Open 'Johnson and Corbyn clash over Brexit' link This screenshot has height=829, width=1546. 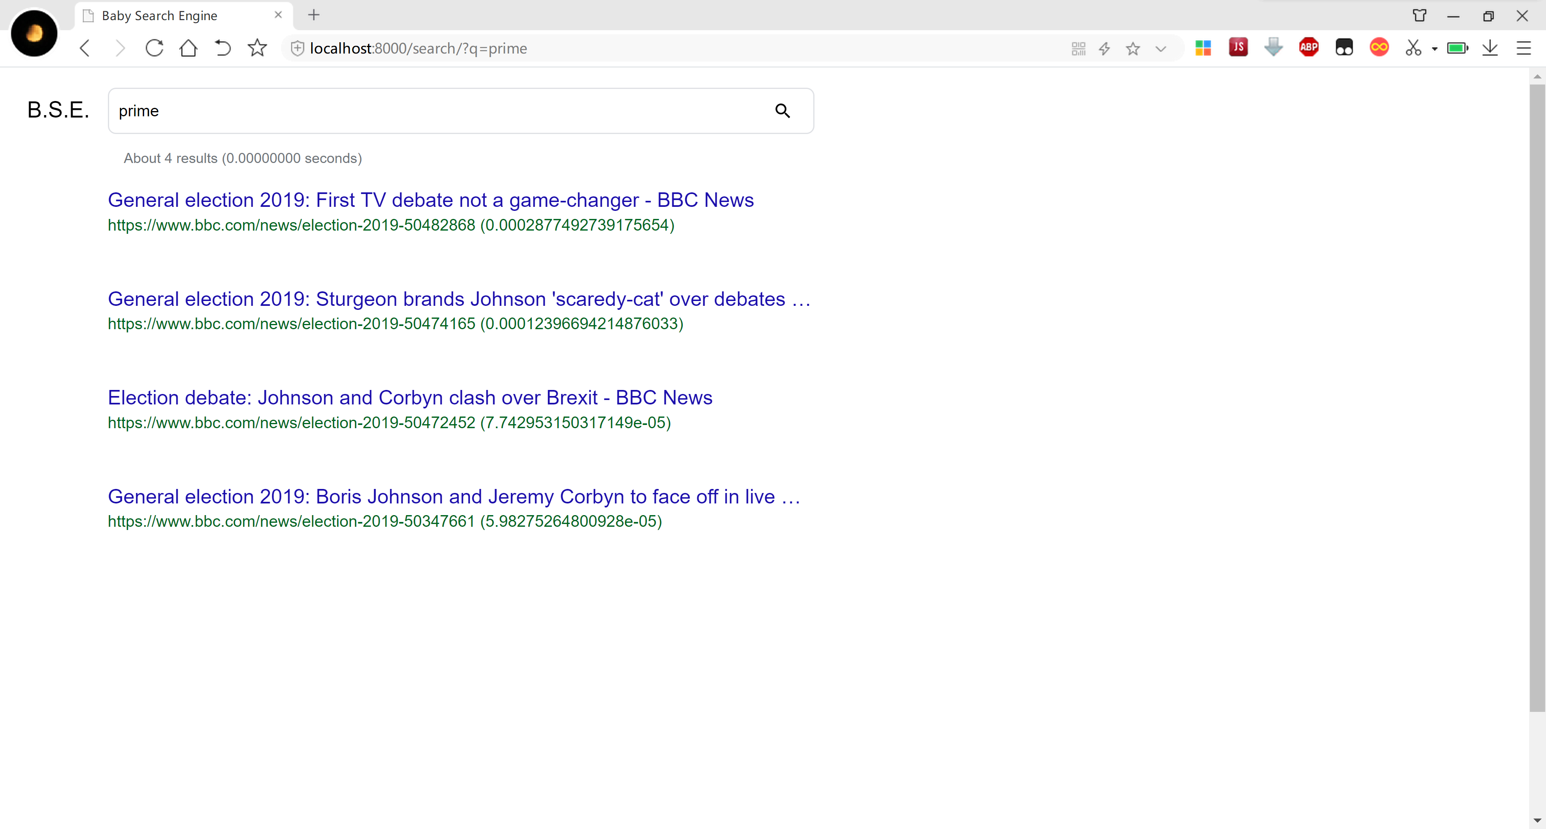(x=410, y=397)
